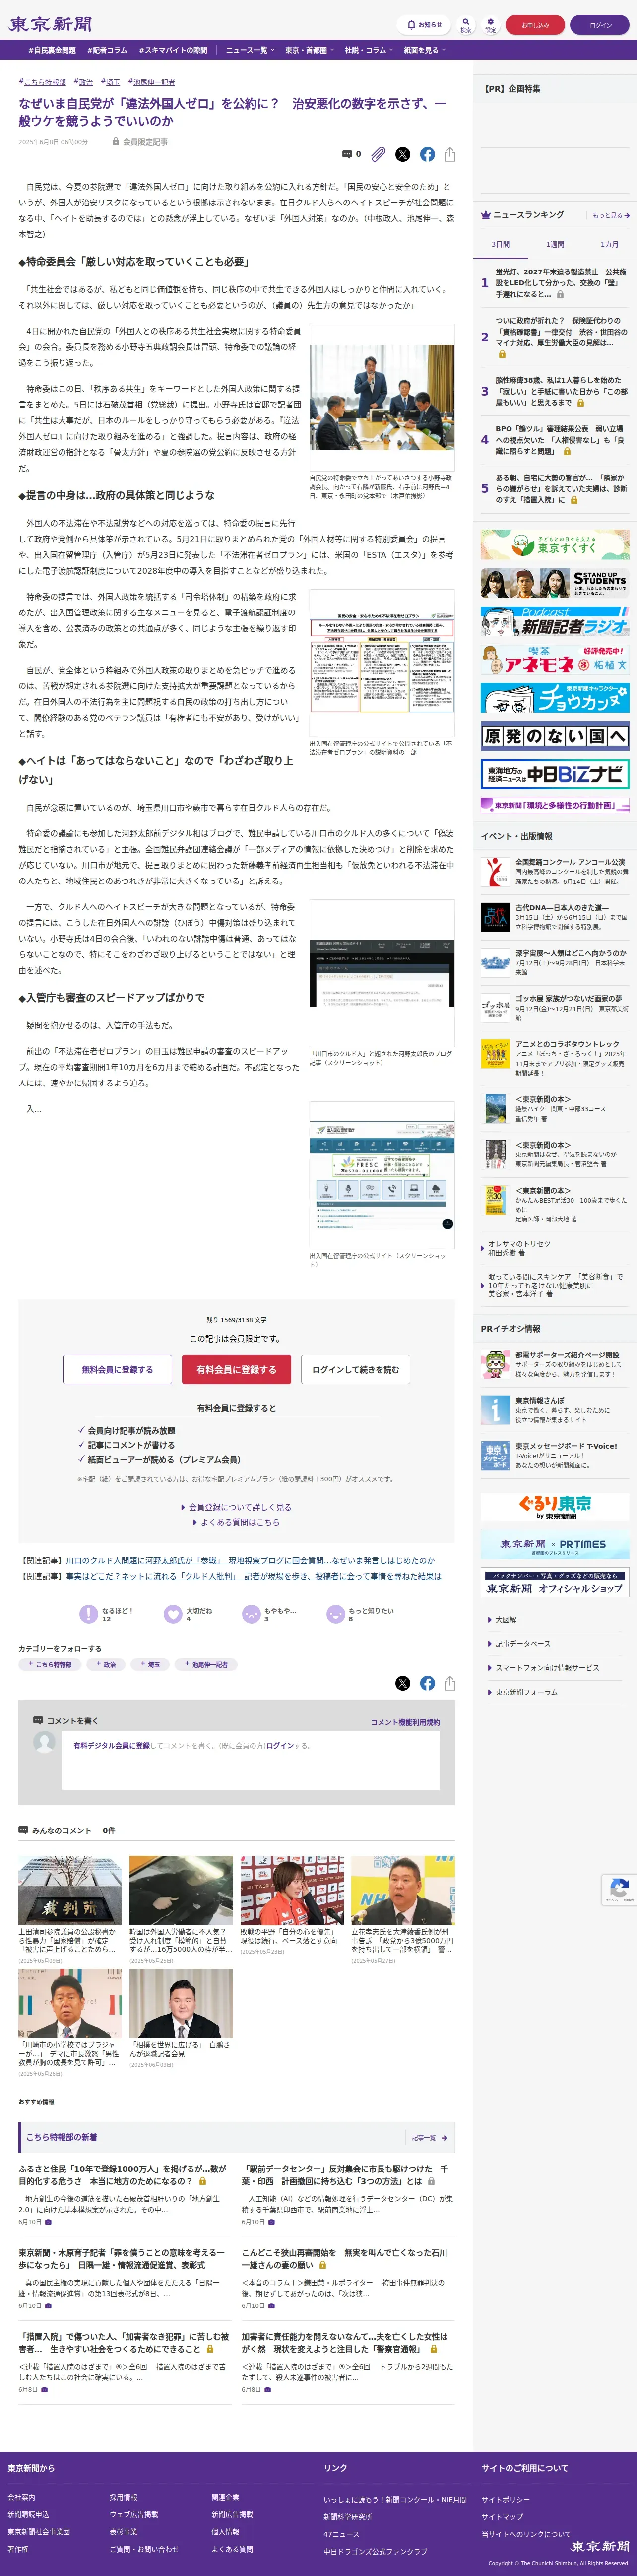The image size is (637, 2576).
Task: Share on X using icon below headline
Action: point(402,154)
